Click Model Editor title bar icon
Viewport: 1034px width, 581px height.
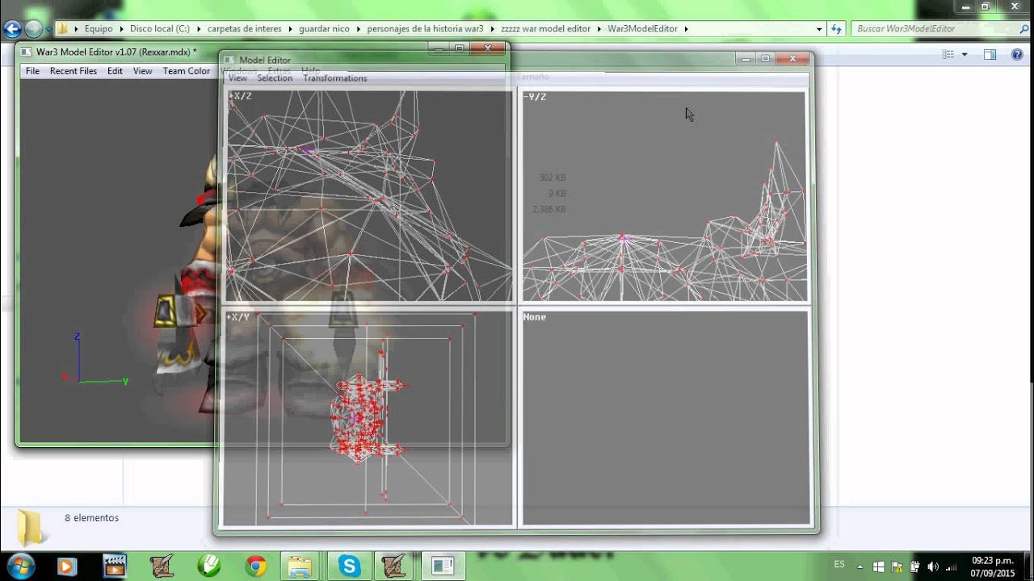(x=229, y=60)
